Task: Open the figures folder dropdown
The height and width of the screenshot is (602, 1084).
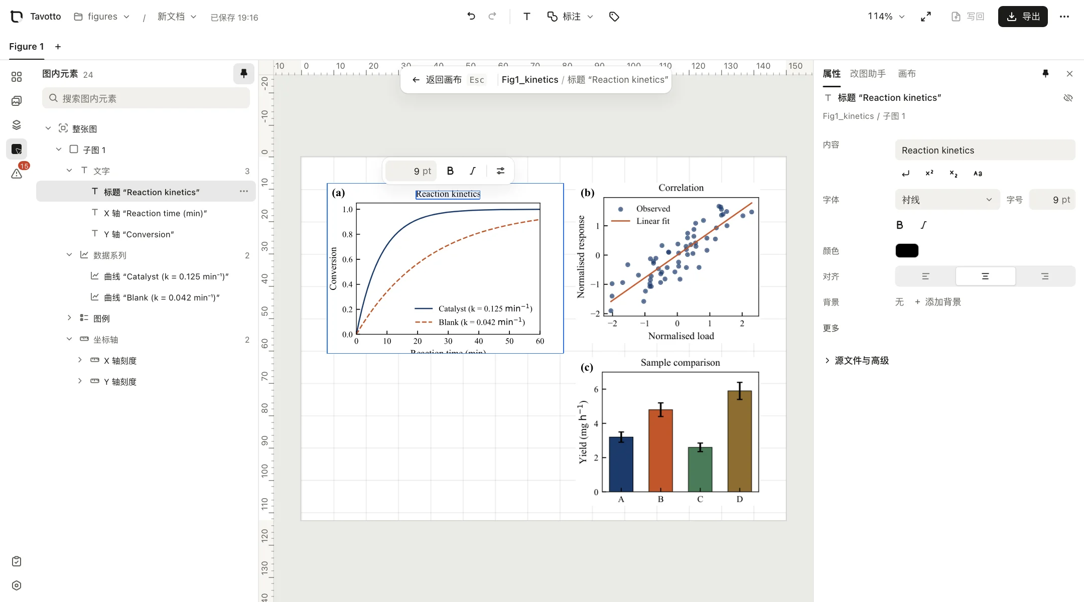Action: click(x=102, y=17)
